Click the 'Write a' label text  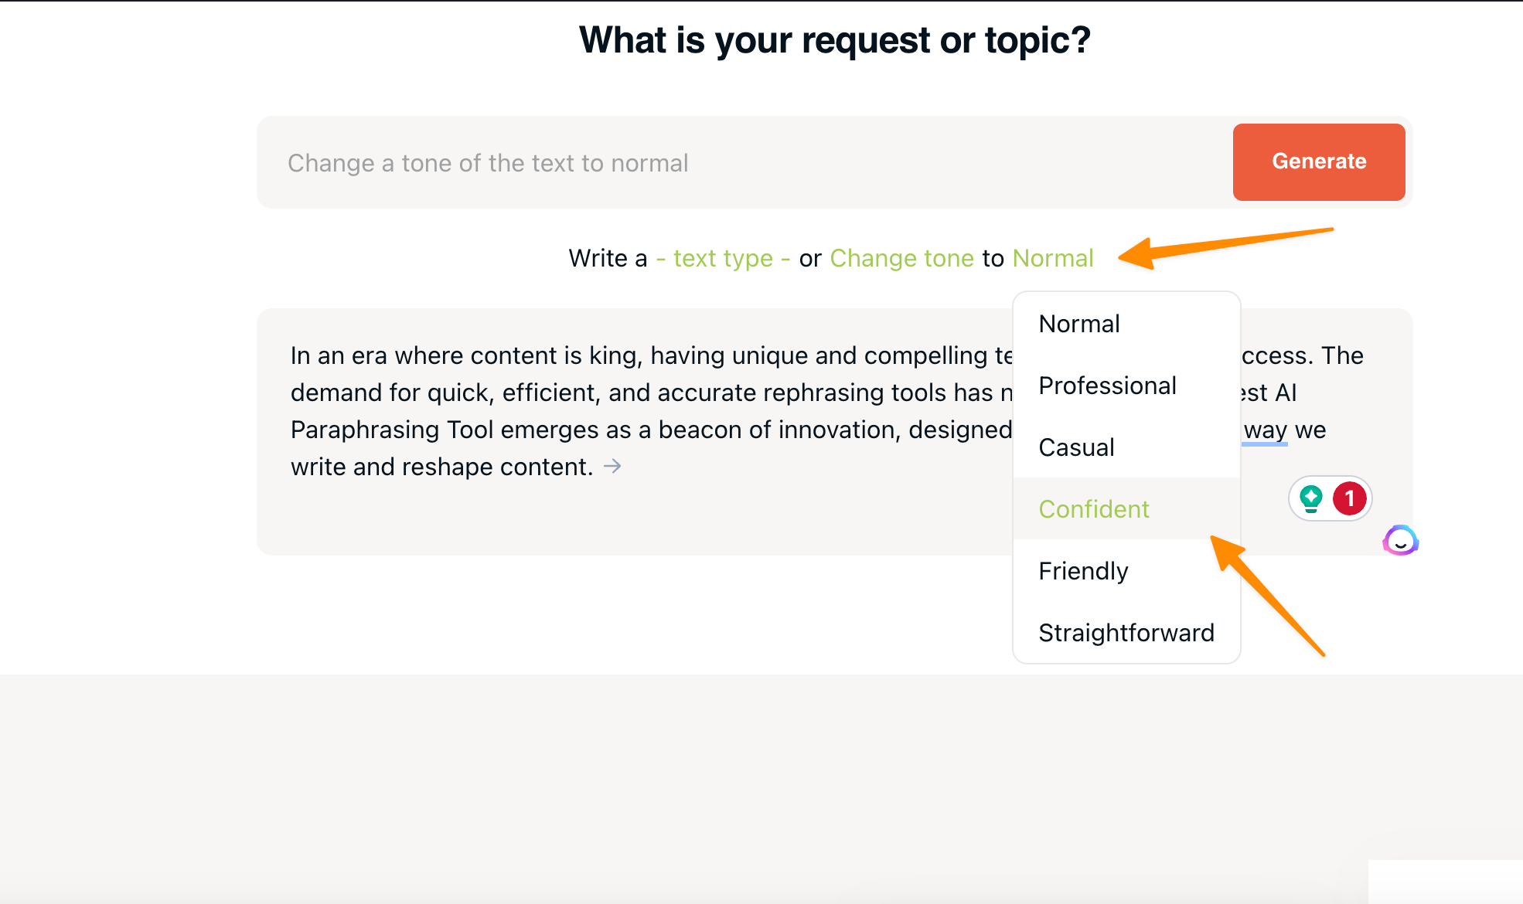click(x=608, y=258)
